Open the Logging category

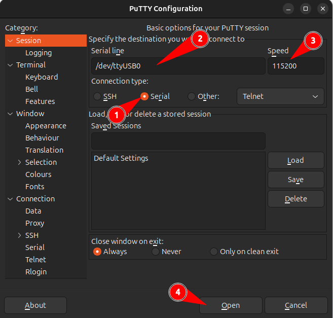[39, 53]
